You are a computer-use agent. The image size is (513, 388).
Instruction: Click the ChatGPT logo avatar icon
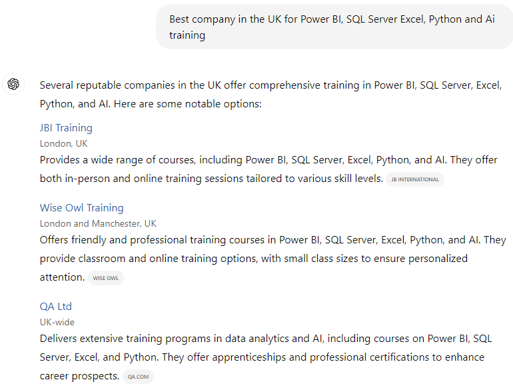pos(13,84)
